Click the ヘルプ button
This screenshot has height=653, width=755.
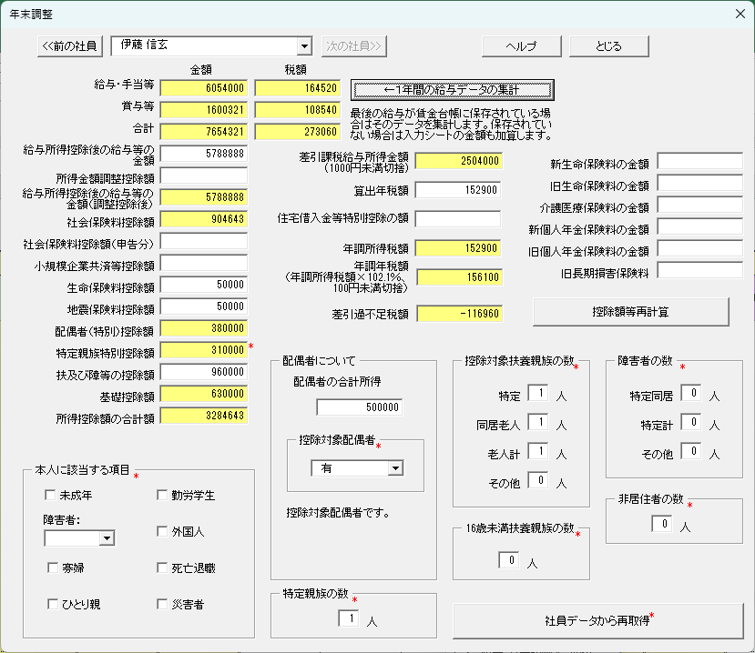tap(521, 46)
